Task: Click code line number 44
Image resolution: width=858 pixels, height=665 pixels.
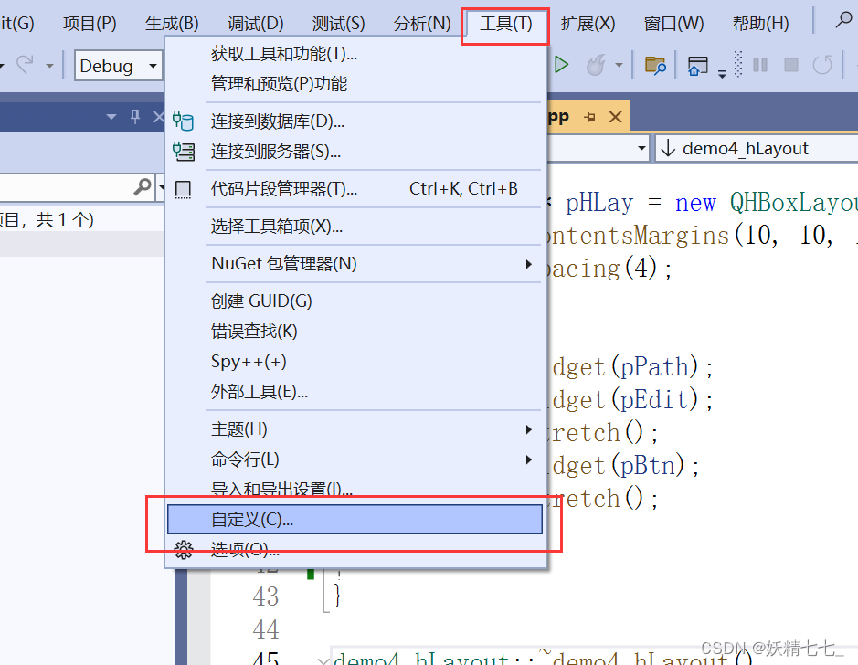Action: tap(266, 628)
